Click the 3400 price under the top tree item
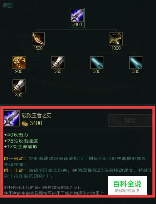Screen dimensions: 156x204 [77, 24]
